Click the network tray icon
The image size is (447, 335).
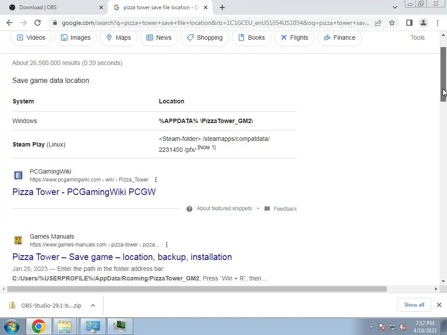(392, 327)
